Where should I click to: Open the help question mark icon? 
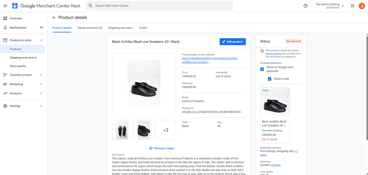tap(305, 6)
